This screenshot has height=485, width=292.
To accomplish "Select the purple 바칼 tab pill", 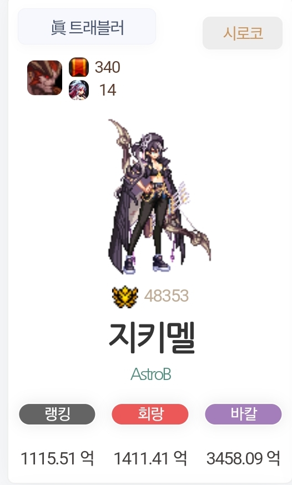I will click(244, 414).
